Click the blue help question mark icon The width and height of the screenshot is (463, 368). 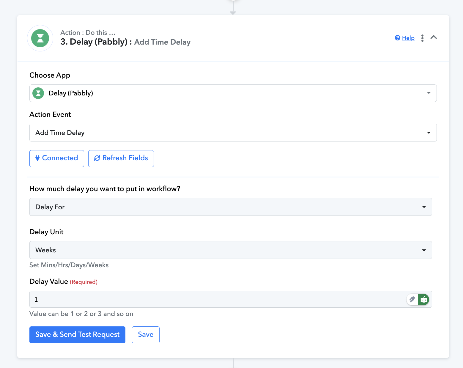(x=398, y=38)
